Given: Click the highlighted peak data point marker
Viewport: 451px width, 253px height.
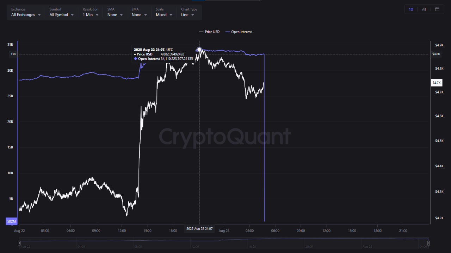Looking at the screenshot, I should point(199,50).
